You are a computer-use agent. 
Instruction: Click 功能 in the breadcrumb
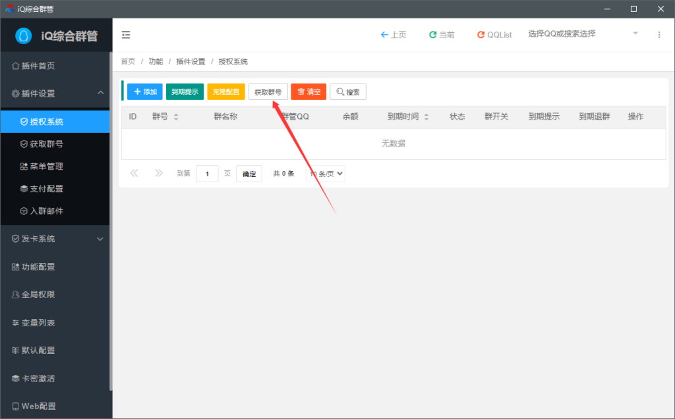(x=156, y=61)
